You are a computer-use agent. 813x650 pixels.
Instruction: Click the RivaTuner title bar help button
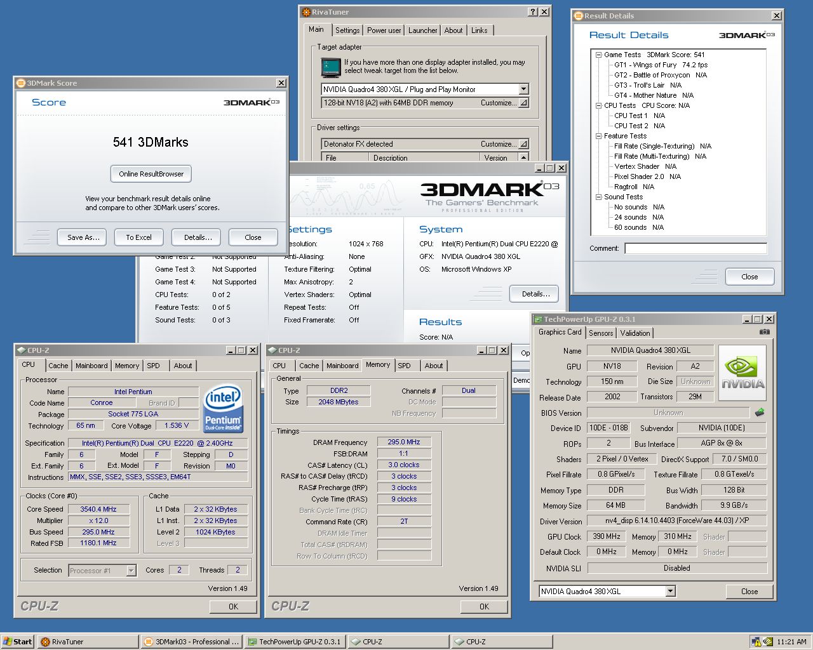pos(532,12)
